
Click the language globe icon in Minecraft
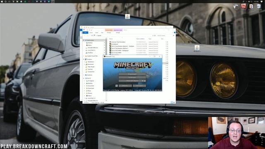click(117, 86)
